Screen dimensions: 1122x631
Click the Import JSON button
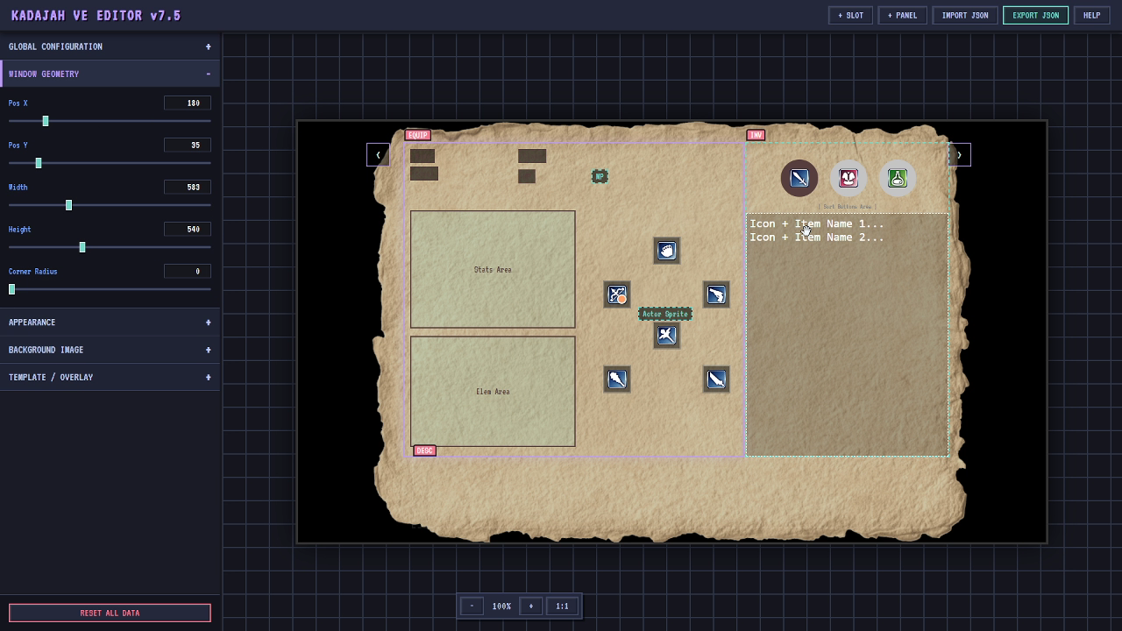point(965,15)
